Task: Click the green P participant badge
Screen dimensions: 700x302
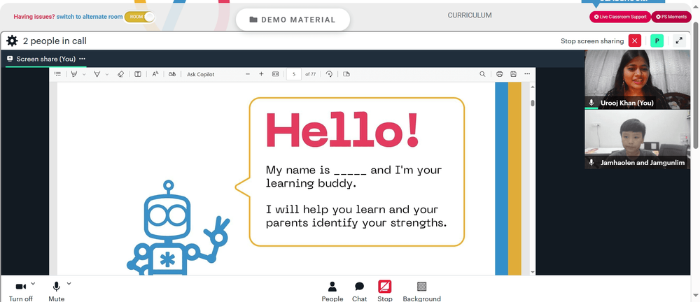Action: coord(657,41)
